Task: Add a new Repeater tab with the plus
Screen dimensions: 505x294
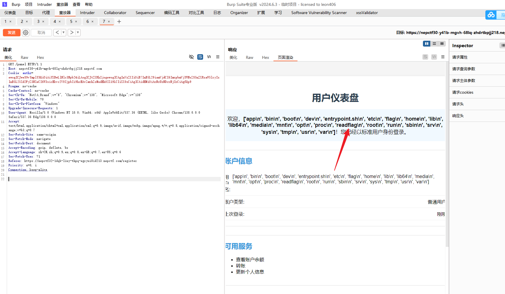Action: 119,21
